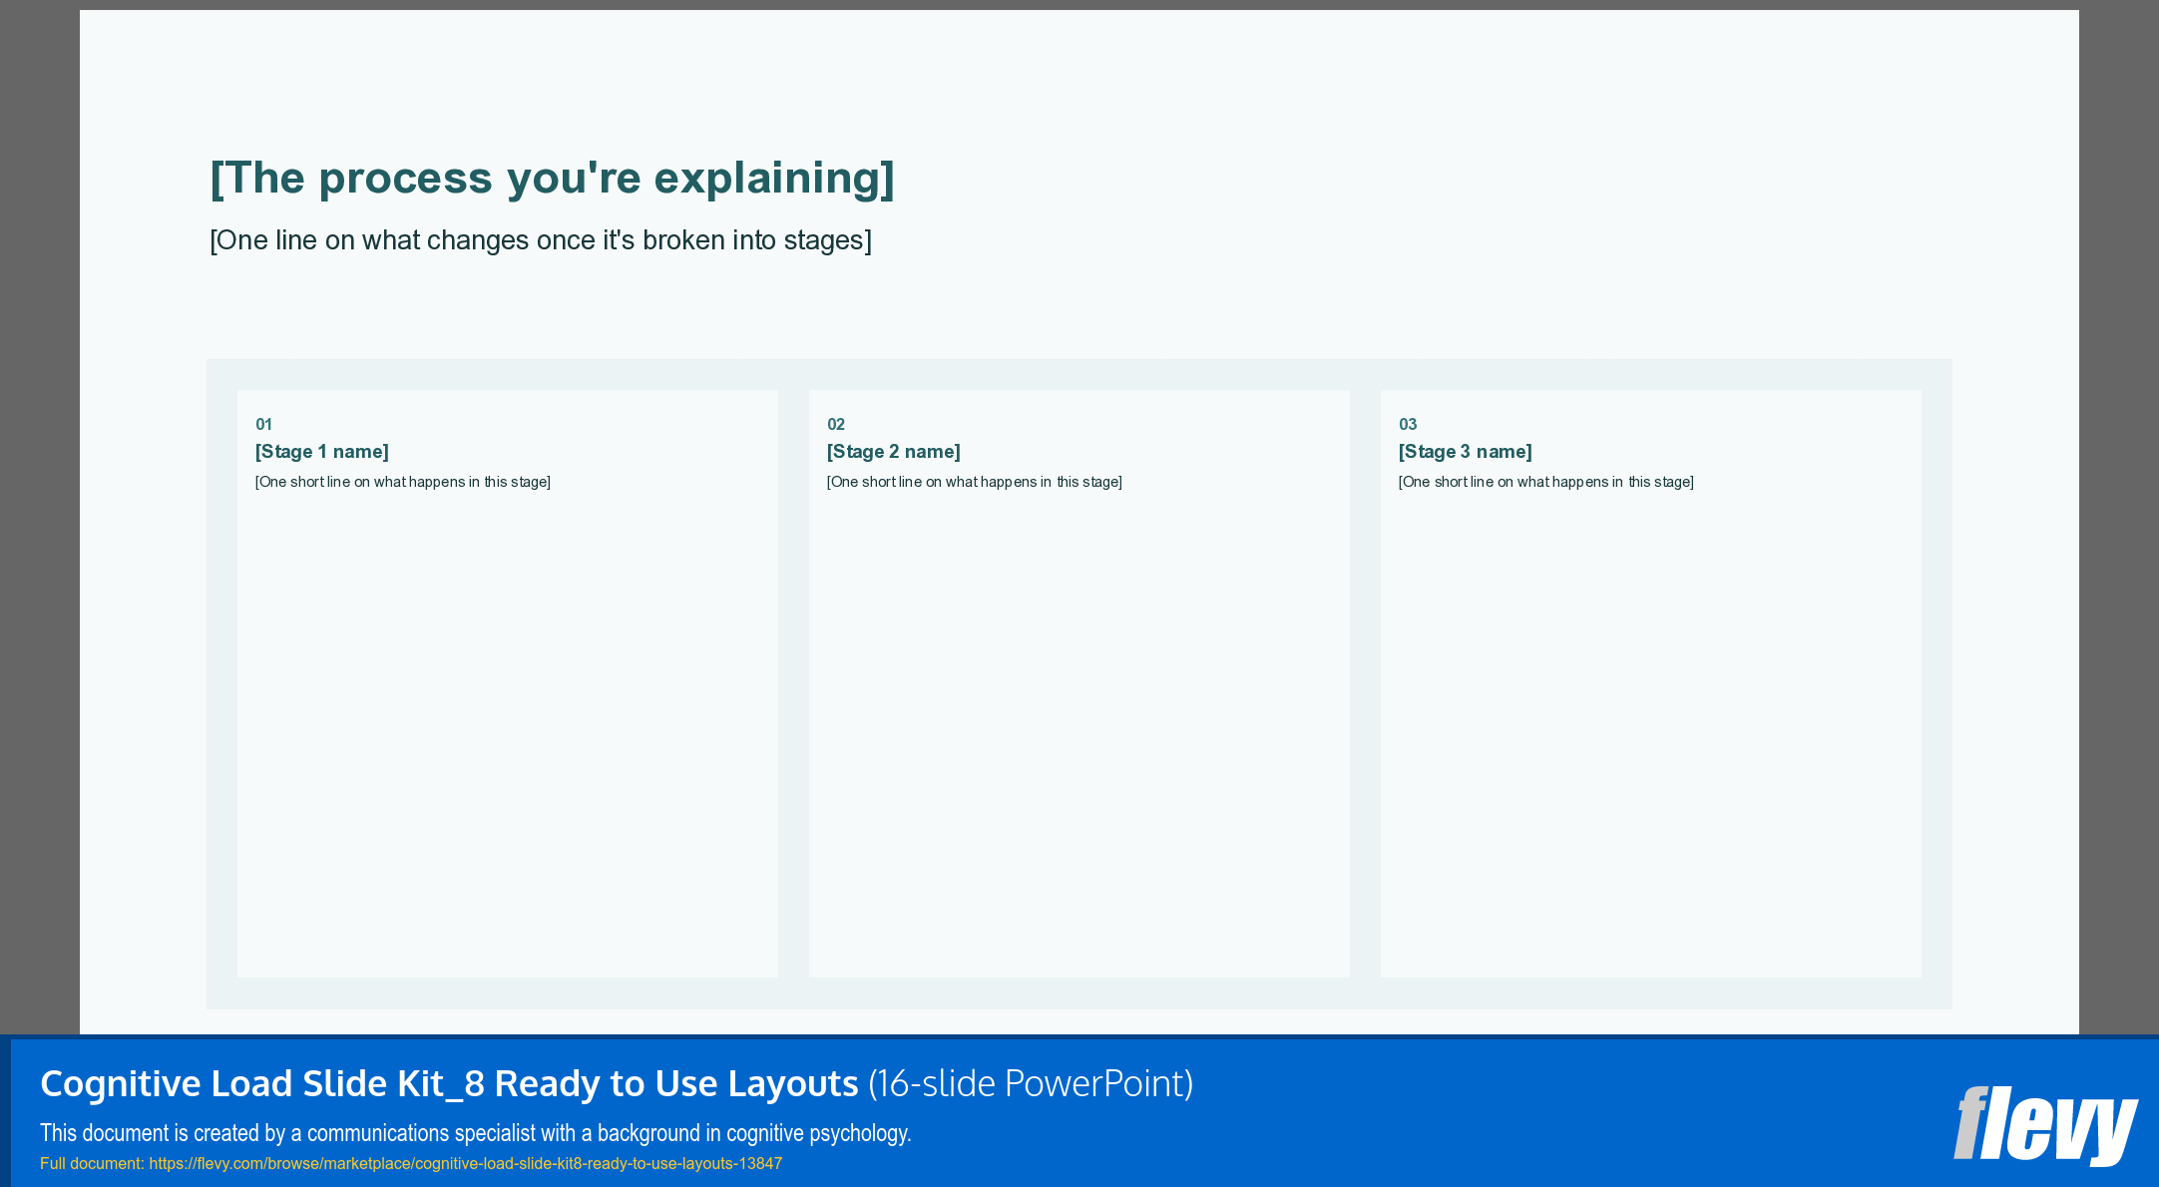Click the description line under Stage 2 name
The image size is (2159, 1187).
coord(975,482)
